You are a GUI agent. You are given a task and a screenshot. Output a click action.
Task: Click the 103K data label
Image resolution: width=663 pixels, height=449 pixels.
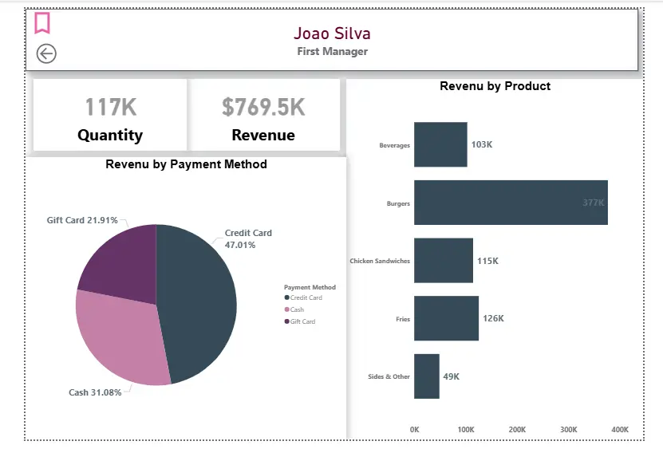tap(482, 144)
